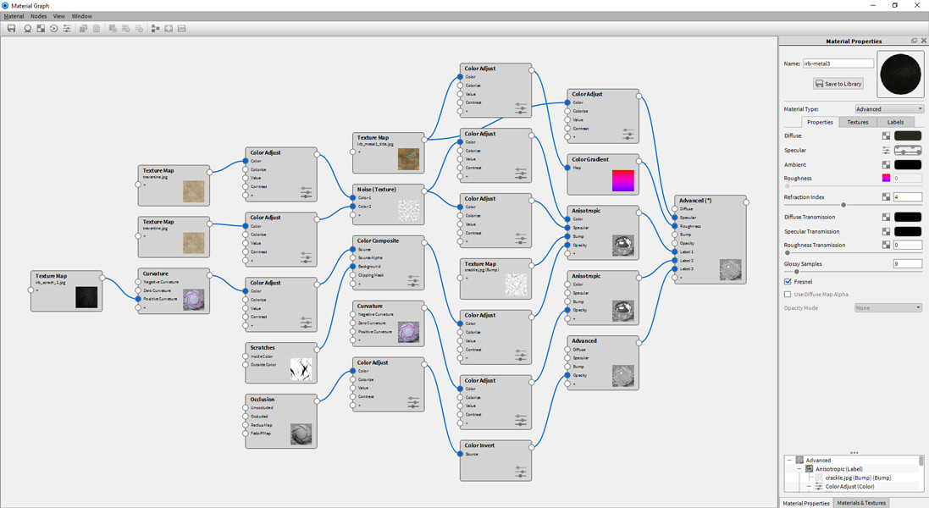This screenshot has height=508, width=929.
Task: Click the texture icon beside Refraction Index
Action: tap(886, 196)
